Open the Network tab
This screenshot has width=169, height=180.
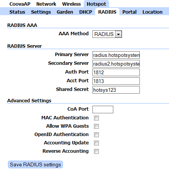click(46, 4)
